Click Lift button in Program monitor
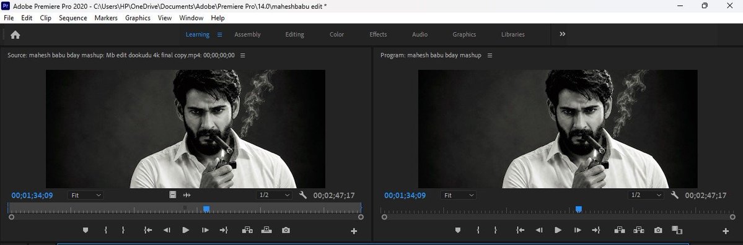This screenshot has height=245, width=743. pos(619,230)
